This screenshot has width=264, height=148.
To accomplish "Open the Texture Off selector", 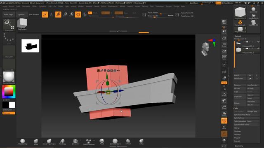I will pos(9,65).
